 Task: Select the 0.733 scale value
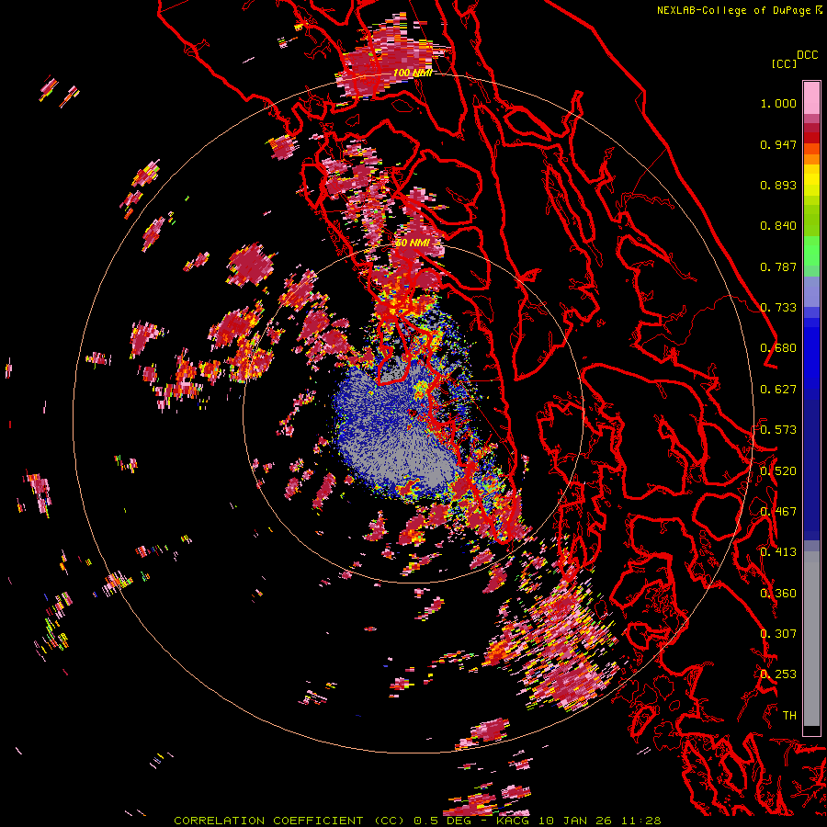[x=778, y=308]
